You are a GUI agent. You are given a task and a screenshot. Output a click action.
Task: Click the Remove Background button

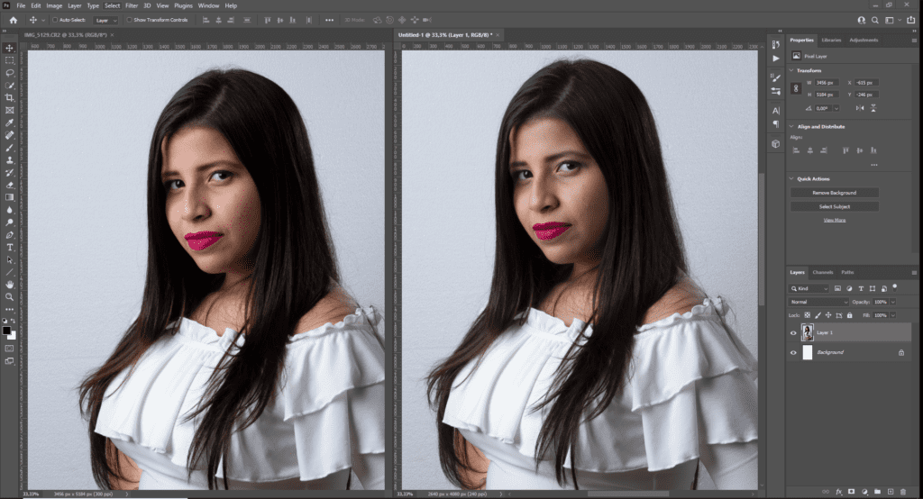click(836, 193)
